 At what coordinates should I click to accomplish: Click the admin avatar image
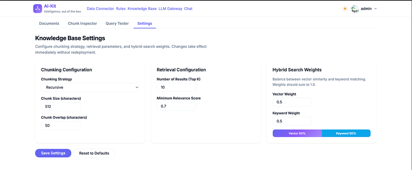coord(355,9)
